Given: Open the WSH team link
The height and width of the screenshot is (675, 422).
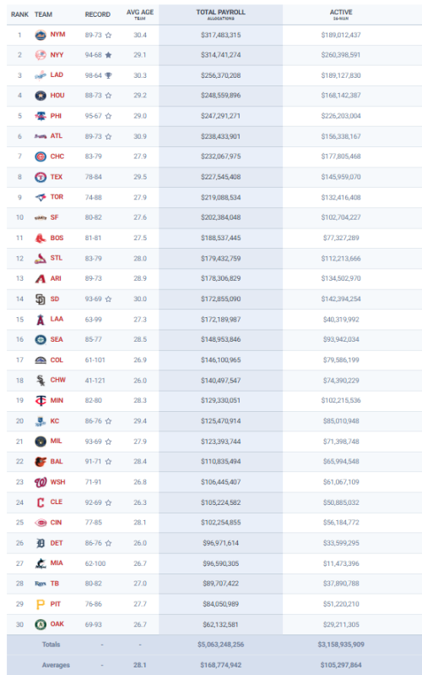Looking at the screenshot, I should pyautogui.click(x=57, y=481).
